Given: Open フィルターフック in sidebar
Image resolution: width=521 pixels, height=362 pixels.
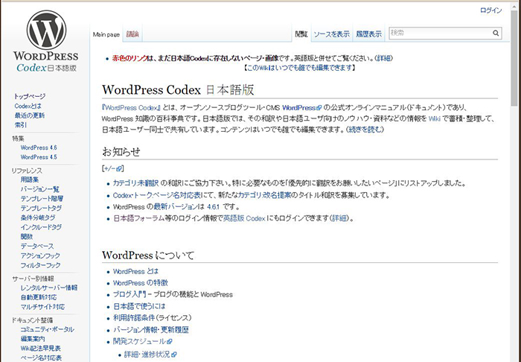Looking at the screenshot, I should click(40, 265).
